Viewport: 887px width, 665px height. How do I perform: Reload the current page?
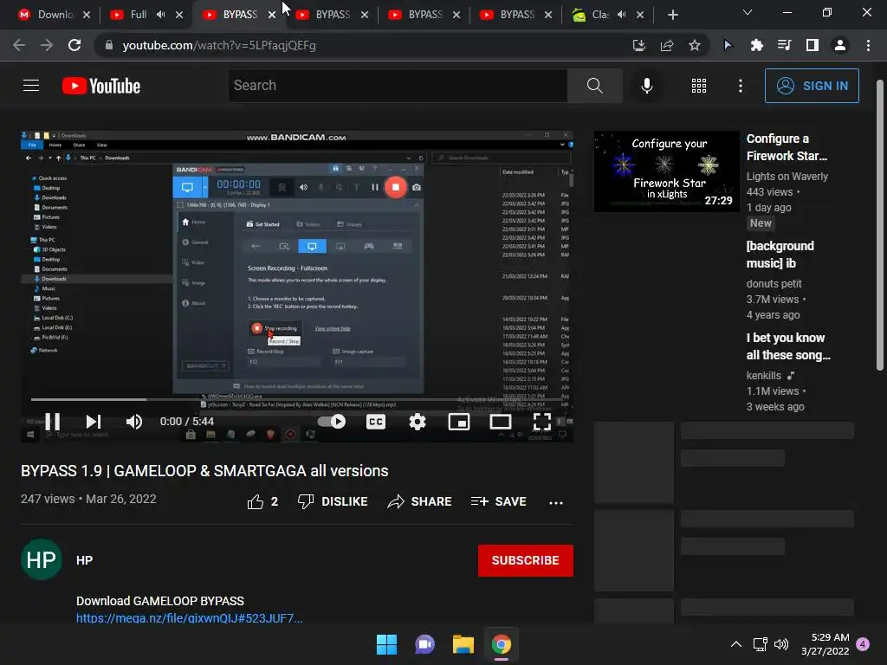74,45
